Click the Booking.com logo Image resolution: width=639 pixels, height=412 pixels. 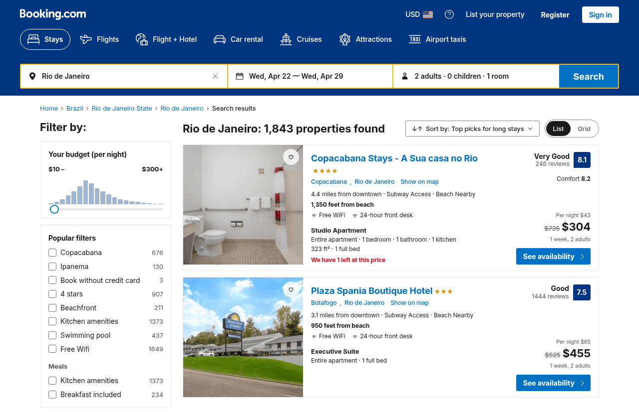click(53, 14)
